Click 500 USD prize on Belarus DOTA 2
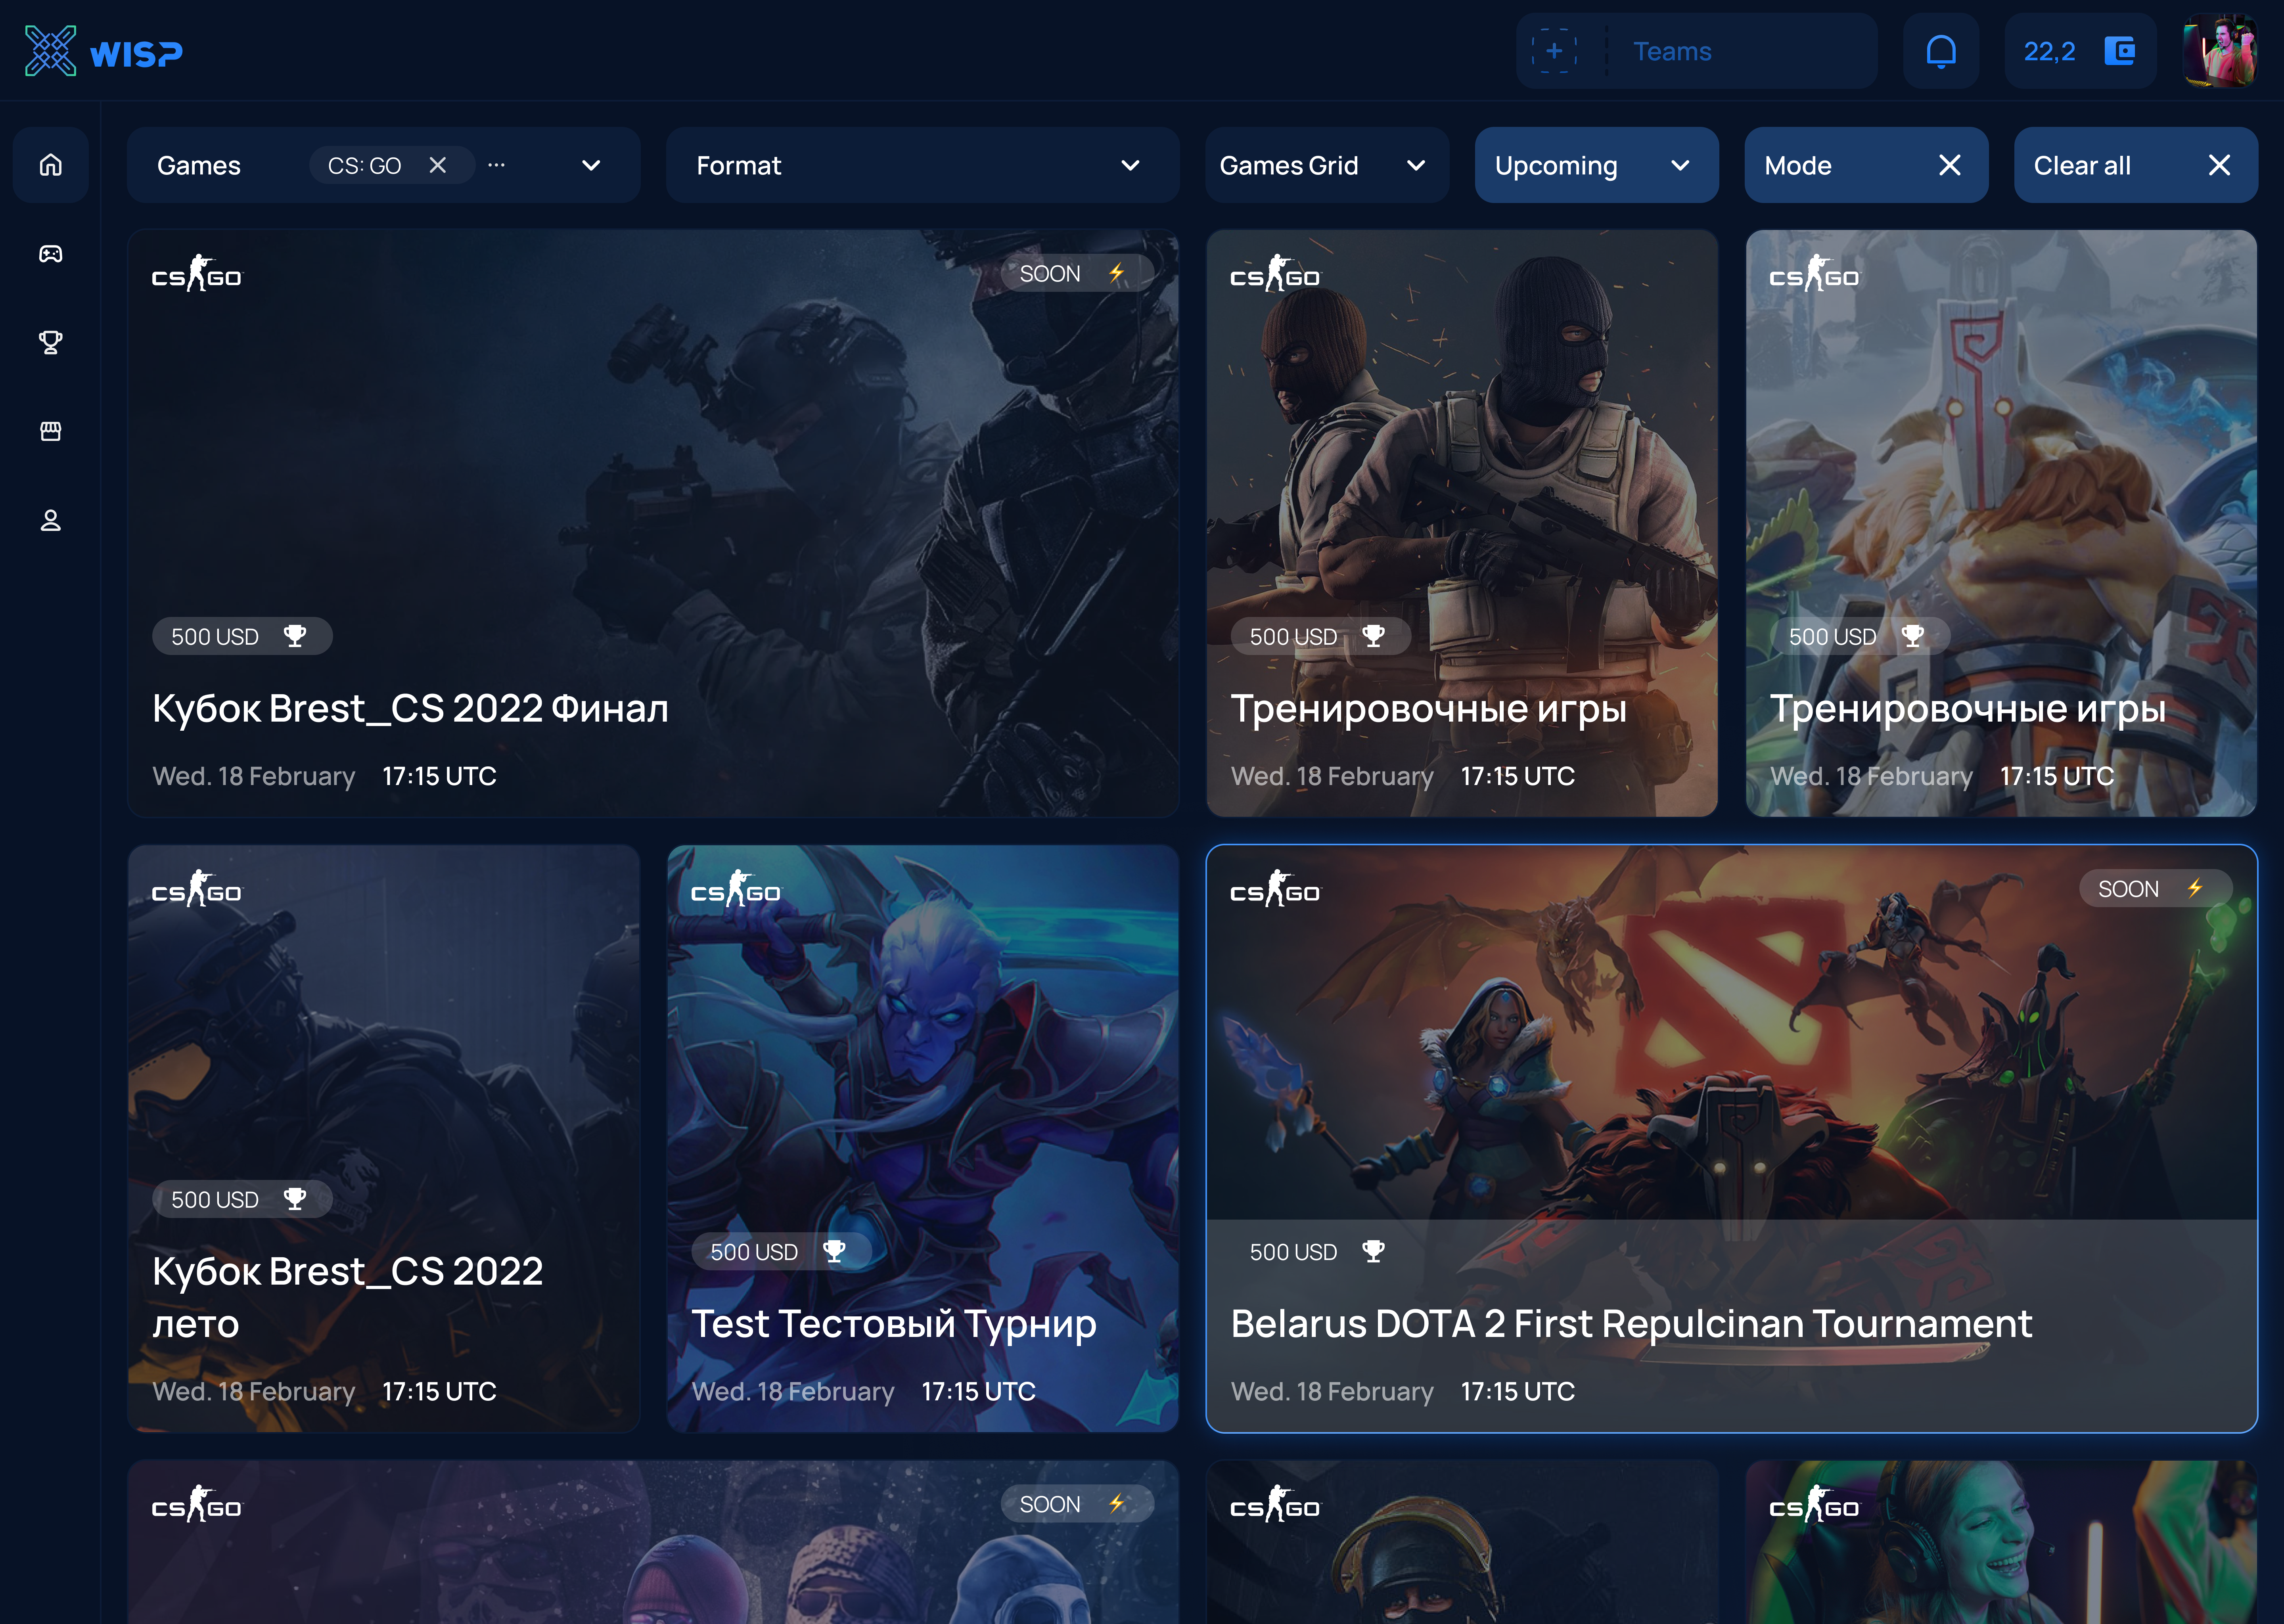The image size is (2284, 1624). click(1320, 1251)
